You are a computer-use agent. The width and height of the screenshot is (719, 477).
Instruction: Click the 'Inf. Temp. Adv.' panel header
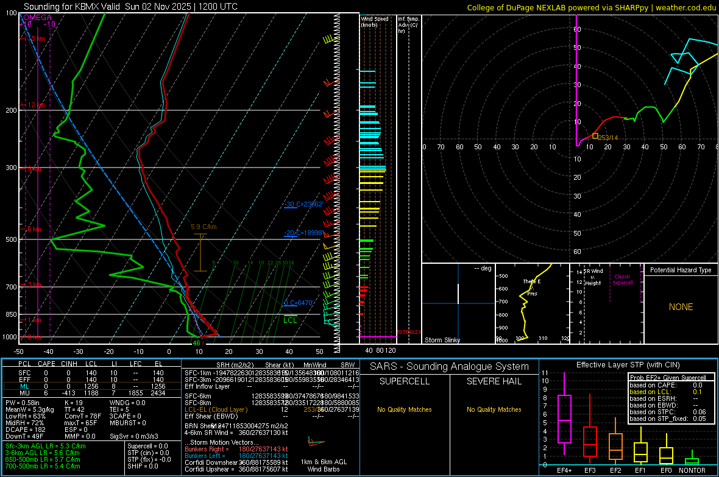(408, 25)
